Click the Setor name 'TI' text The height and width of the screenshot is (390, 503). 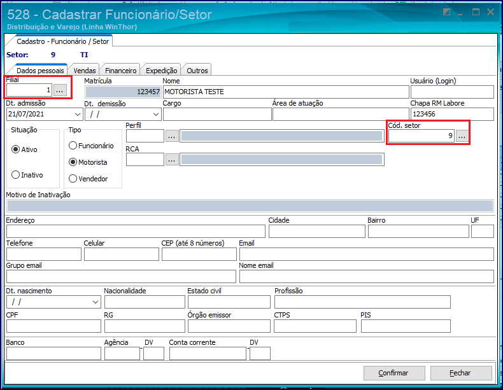[x=84, y=55]
